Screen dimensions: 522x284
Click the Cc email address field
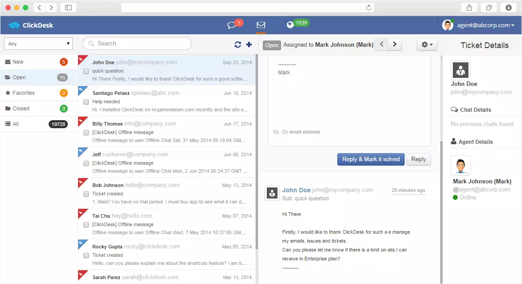[312, 132]
